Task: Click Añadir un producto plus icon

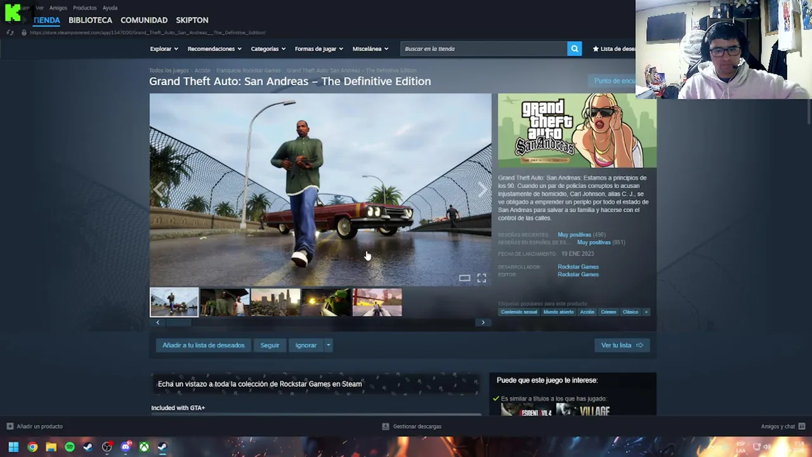Action: coord(10,427)
